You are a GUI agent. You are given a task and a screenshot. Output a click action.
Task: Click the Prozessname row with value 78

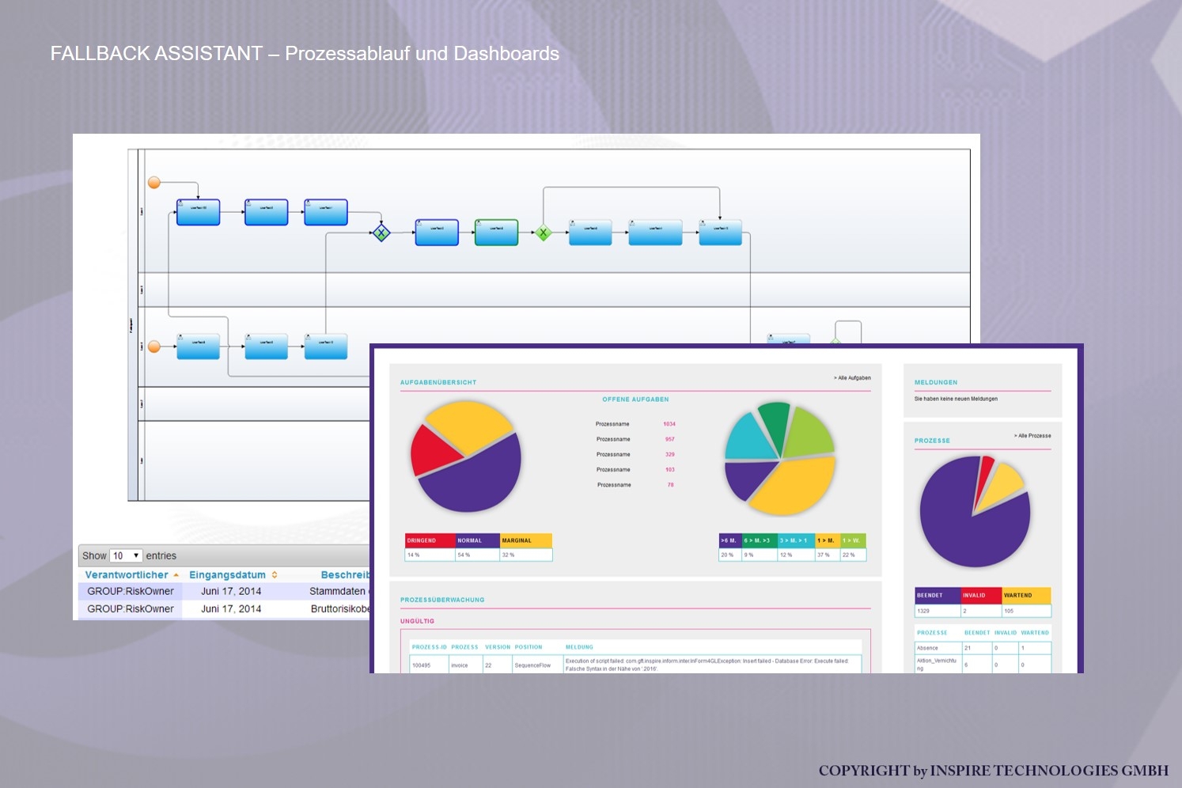point(635,485)
